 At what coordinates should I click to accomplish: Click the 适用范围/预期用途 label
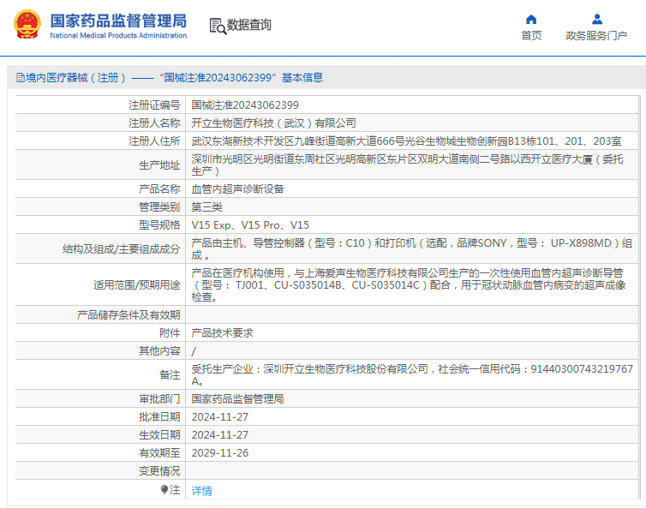pos(137,284)
